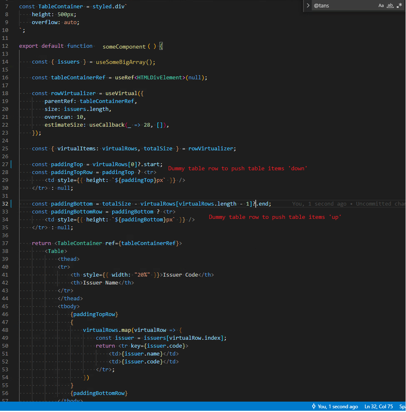406x412 pixels.
Task: Click '{paddingTopRow}' on line 46
Action: (x=94, y=314)
